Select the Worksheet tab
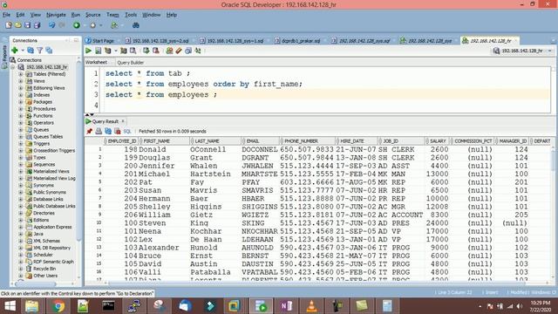The width and height of the screenshot is (558, 314). pos(96,62)
